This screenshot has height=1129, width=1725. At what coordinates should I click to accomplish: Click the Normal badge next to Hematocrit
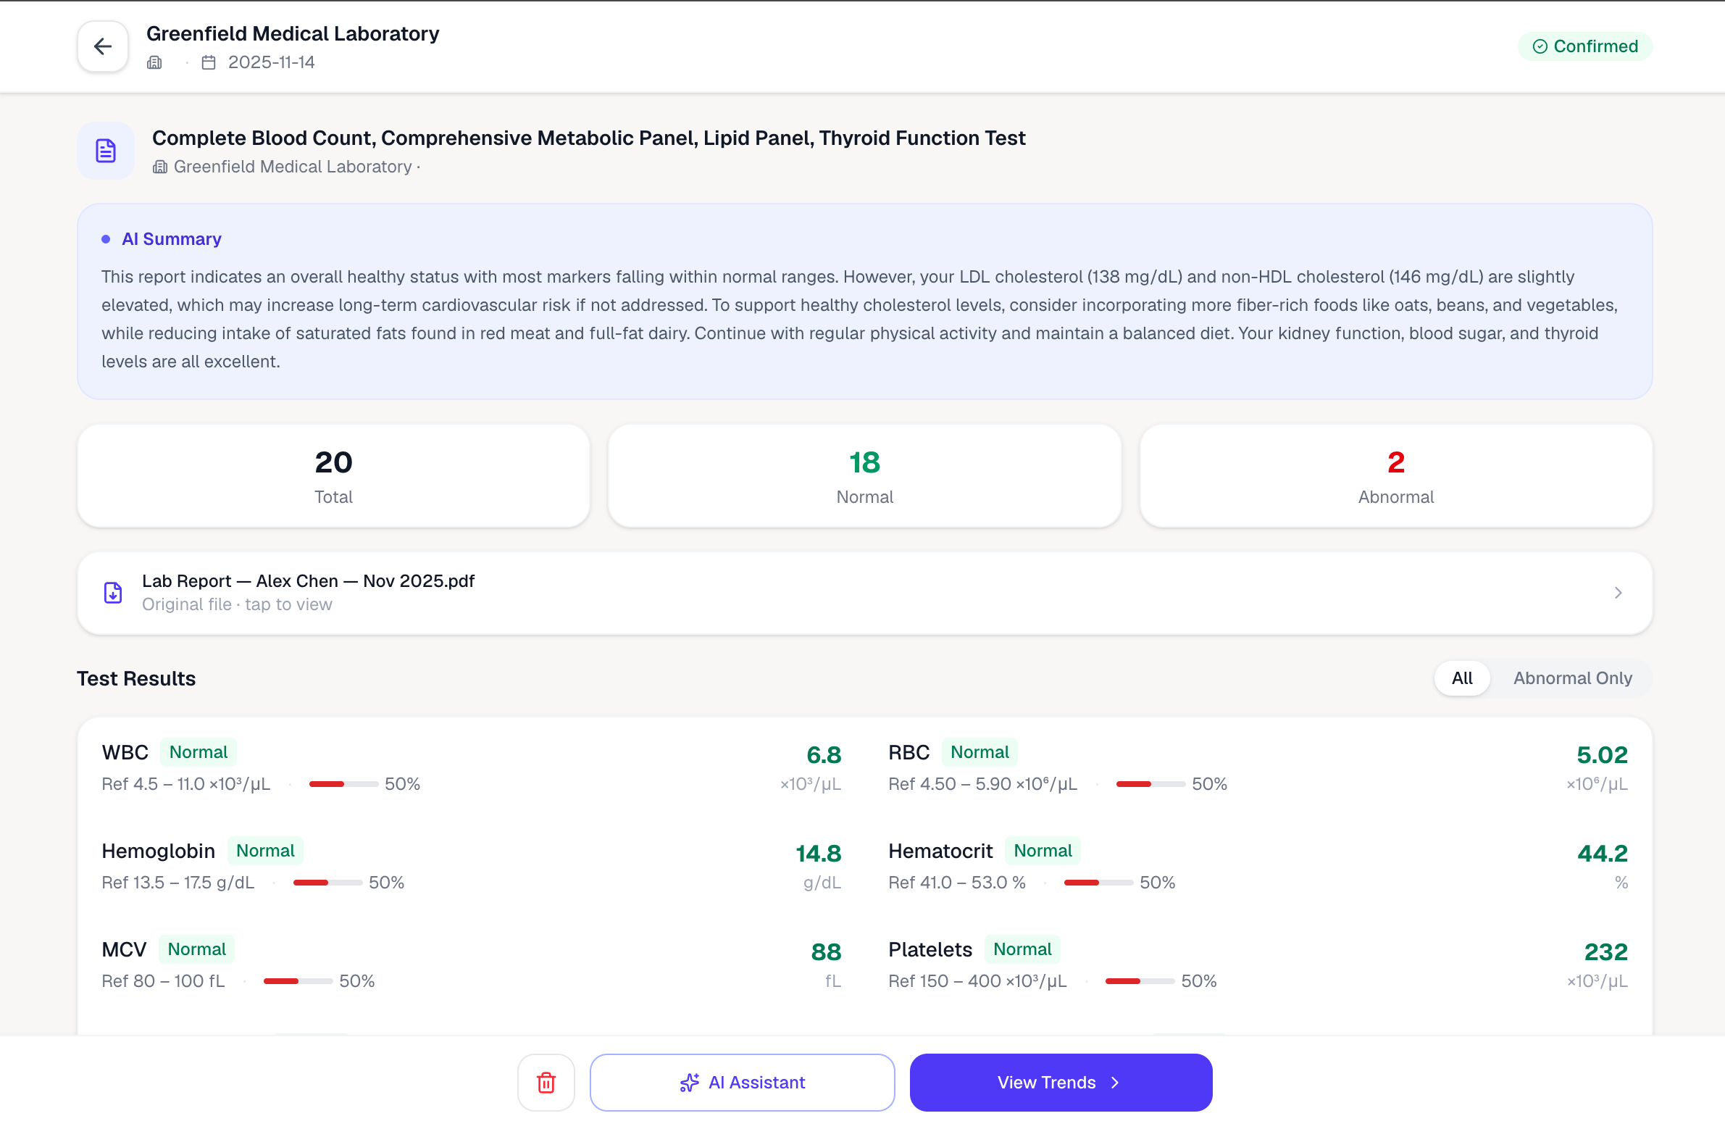1043,851
